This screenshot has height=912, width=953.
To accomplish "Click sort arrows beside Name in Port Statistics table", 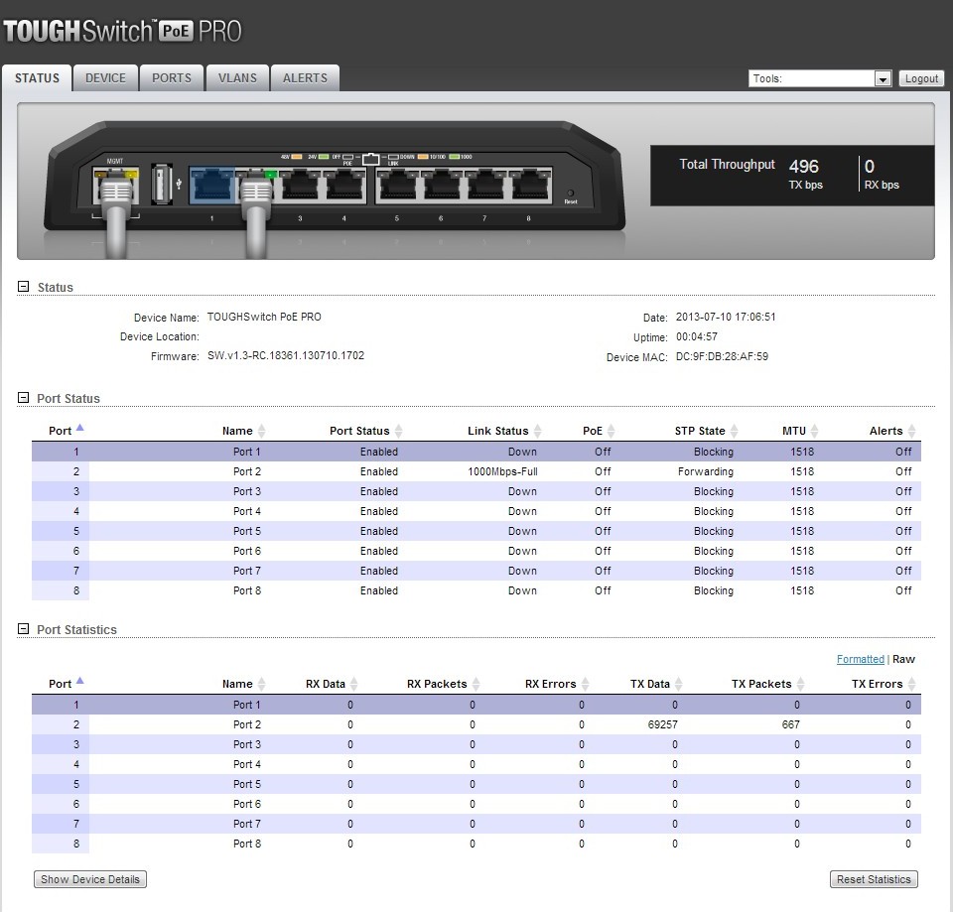I will coord(261,684).
